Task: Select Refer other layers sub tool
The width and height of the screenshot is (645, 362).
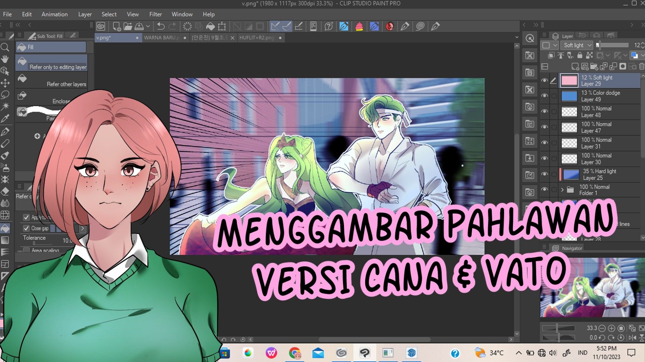Action: pyautogui.click(x=51, y=80)
